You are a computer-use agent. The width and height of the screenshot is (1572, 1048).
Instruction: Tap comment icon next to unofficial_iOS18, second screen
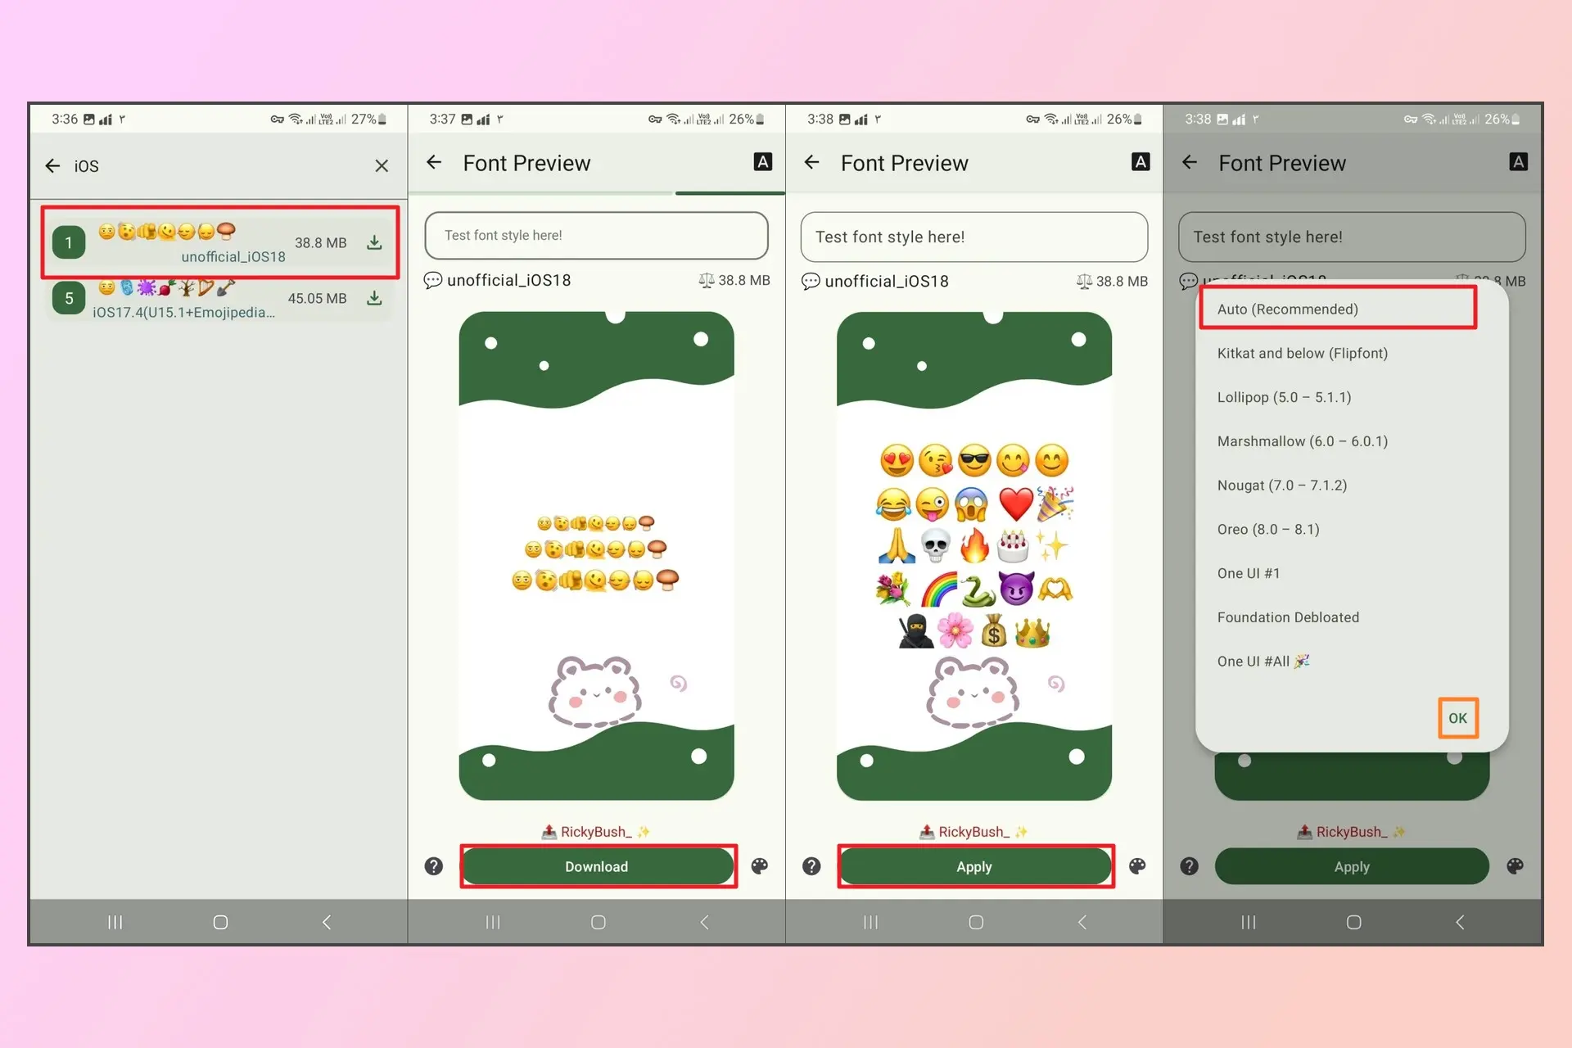tap(433, 281)
